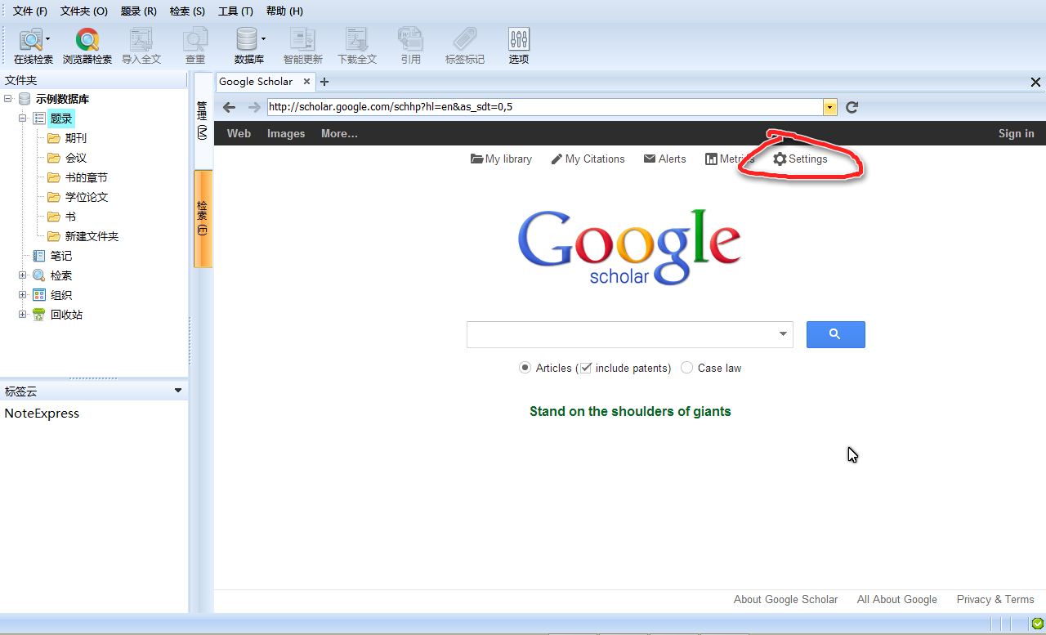This screenshot has width=1046, height=635.
Task: Open the 文件夹 (O) menu
Action: (84, 11)
